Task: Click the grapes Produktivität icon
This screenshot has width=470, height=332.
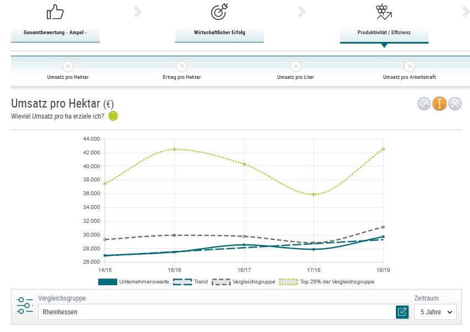Action: click(x=384, y=12)
